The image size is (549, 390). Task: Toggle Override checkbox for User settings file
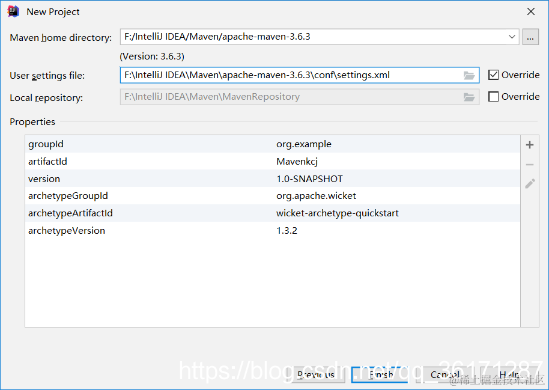[493, 75]
